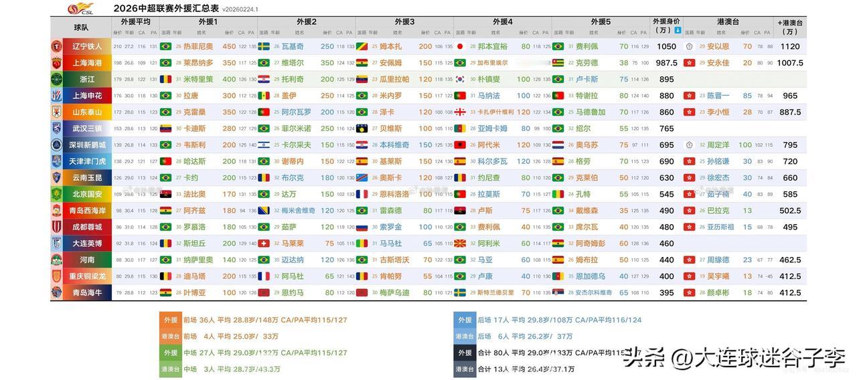Screen dimensions: 857x380
Task: Click the 成都蓉城 team crest
Action: [x=57, y=227]
